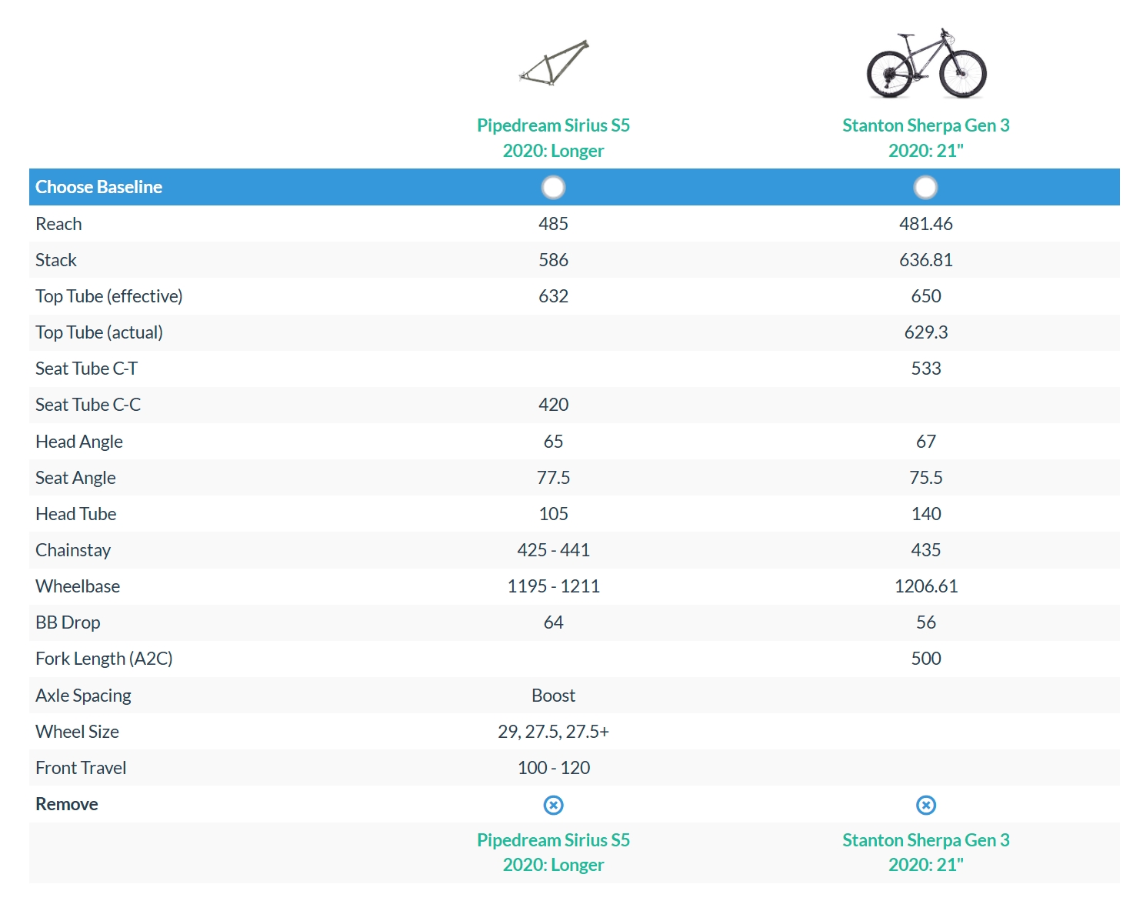Click the Stanton Sherpa bike photo
The image size is (1133, 911).
click(926, 64)
